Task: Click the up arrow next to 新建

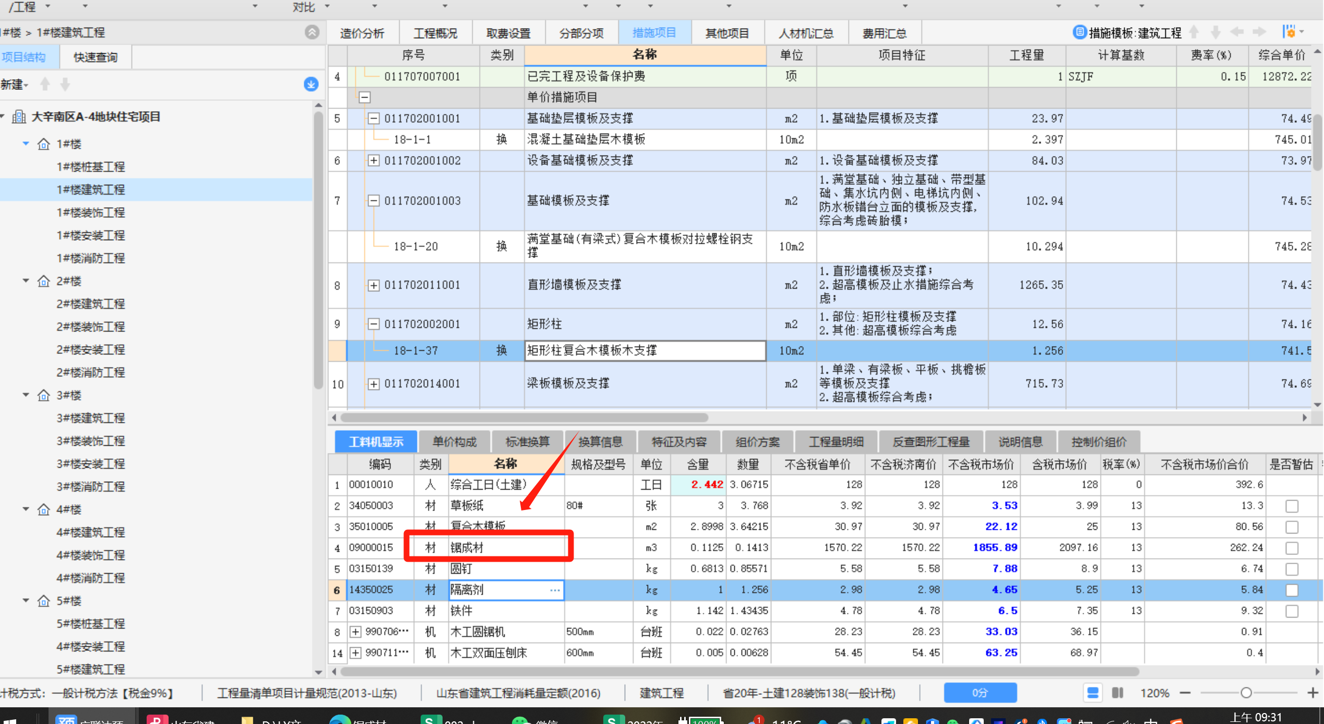Action: pyautogui.click(x=45, y=84)
